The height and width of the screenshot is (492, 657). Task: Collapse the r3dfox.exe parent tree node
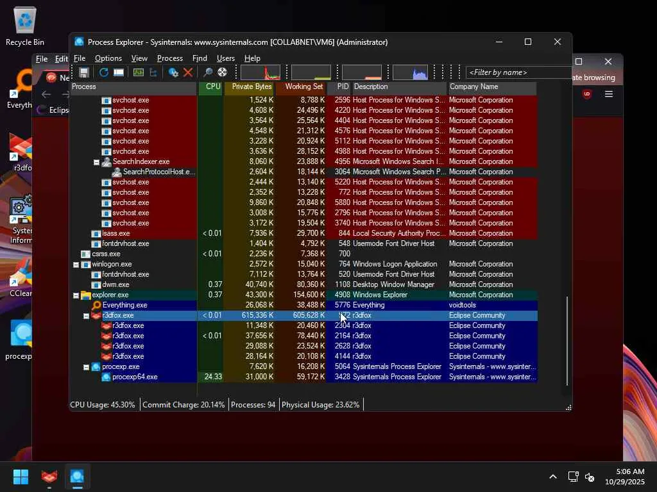click(x=87, y=316)
